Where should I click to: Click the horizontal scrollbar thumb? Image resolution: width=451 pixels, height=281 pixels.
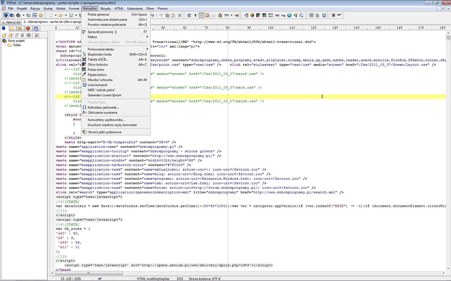pos(89,273)
